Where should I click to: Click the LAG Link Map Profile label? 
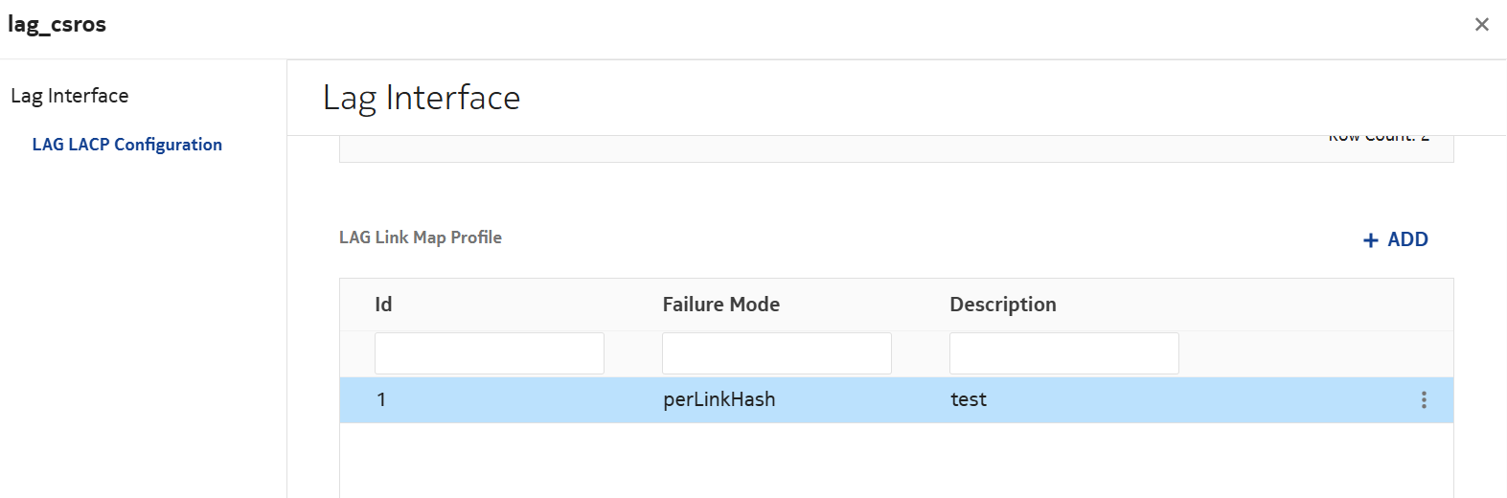[x=420, y=238]
